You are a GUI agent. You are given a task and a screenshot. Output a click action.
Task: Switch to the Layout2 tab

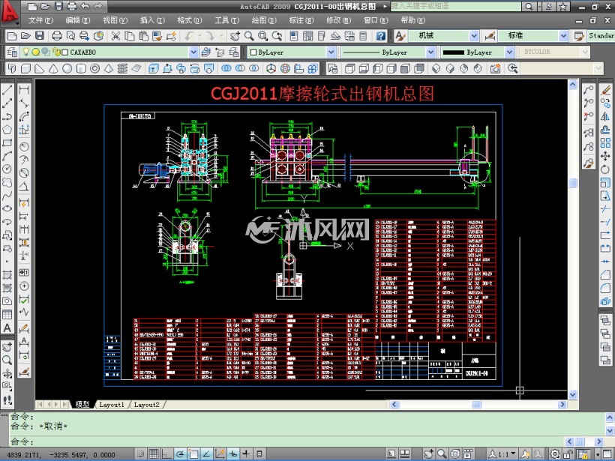(147, 405)
